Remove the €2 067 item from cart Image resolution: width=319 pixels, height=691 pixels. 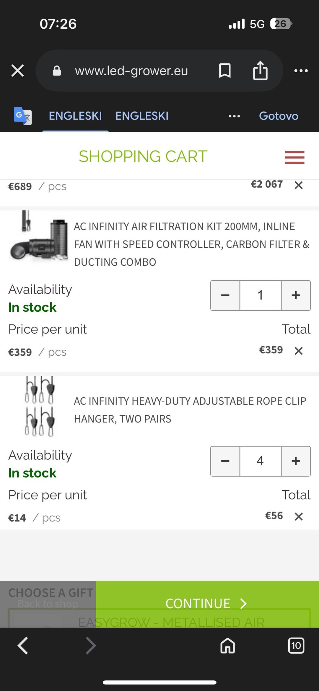pyautogui.click(x=299, y=185)
